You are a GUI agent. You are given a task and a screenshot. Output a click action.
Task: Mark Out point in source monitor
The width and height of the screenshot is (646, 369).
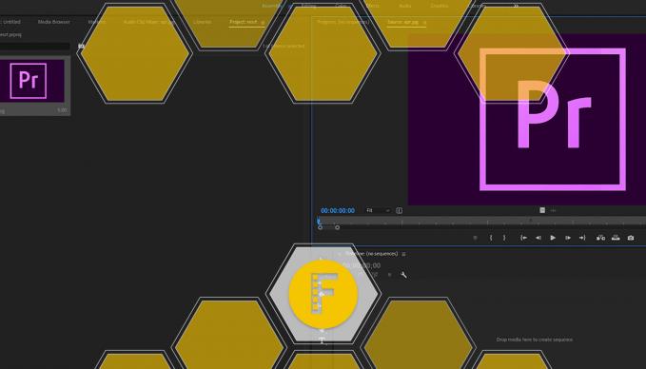(x=504, y=238)
